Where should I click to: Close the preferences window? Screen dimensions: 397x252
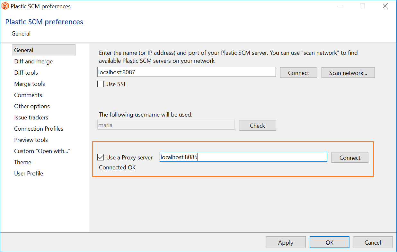click(385, 6)
